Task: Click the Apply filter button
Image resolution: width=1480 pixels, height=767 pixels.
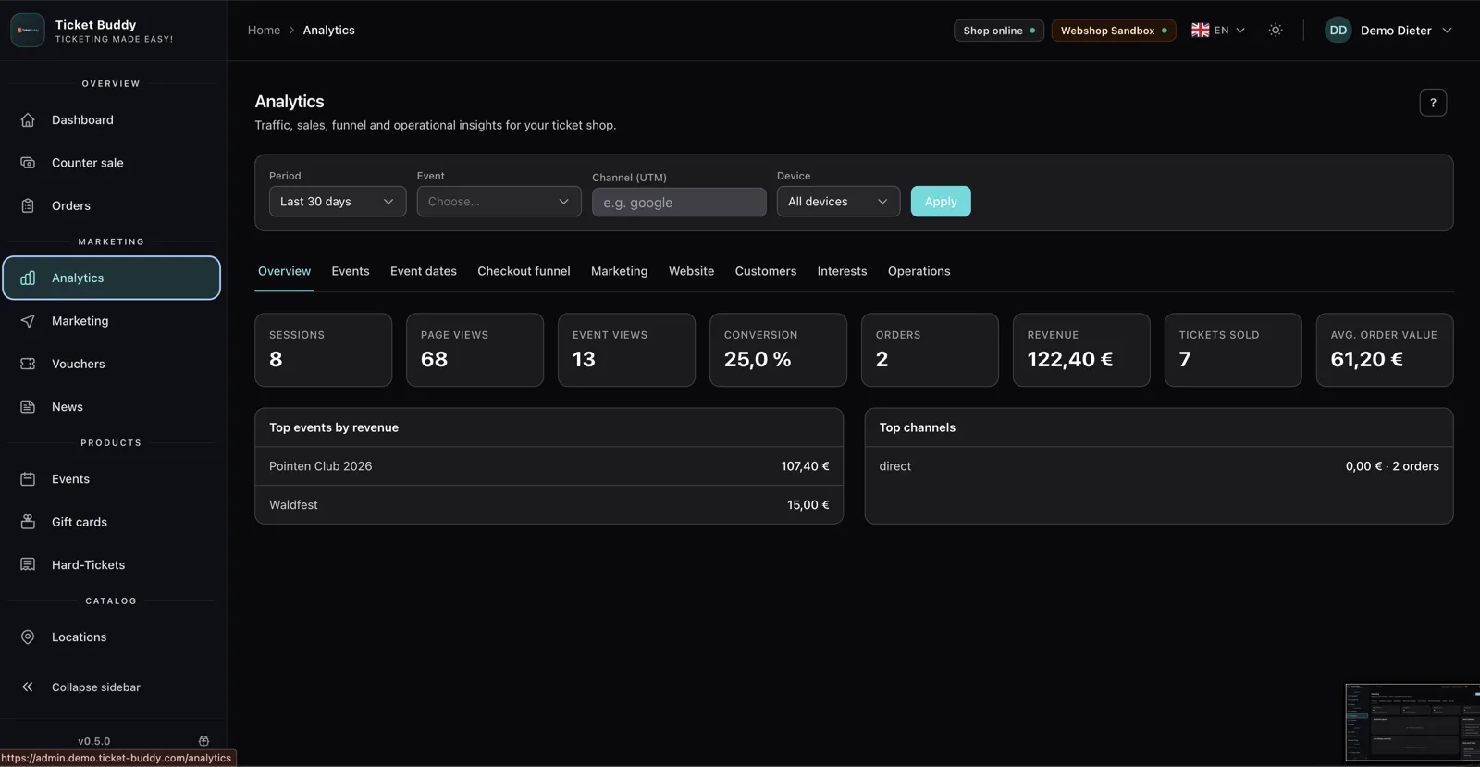Action: (x=941, y=202)
